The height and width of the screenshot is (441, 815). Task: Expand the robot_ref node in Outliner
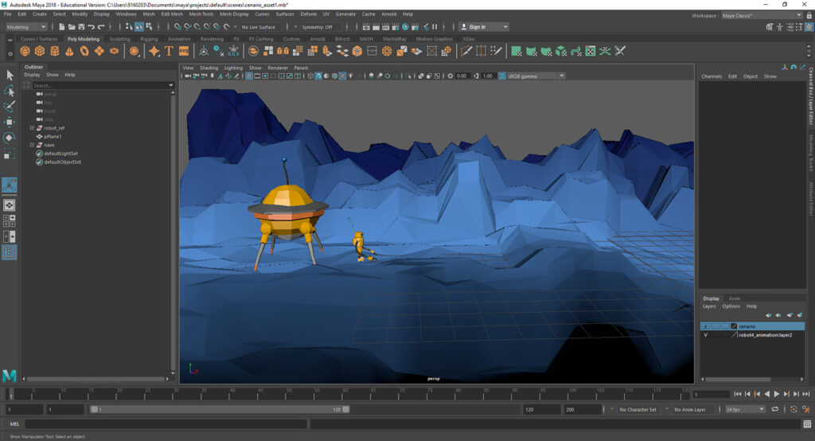click(x=32, y=127)
